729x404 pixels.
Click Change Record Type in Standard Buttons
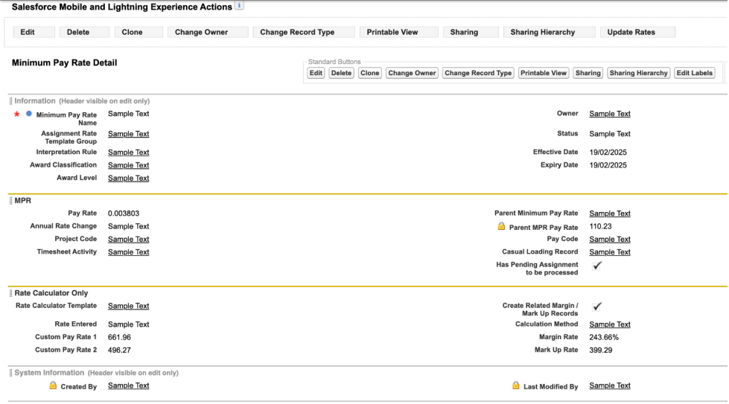(478, 73)
